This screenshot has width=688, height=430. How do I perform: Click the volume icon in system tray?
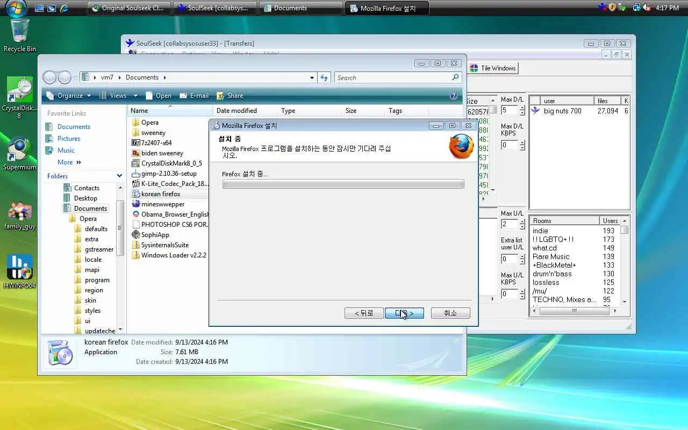coord(646,8)
